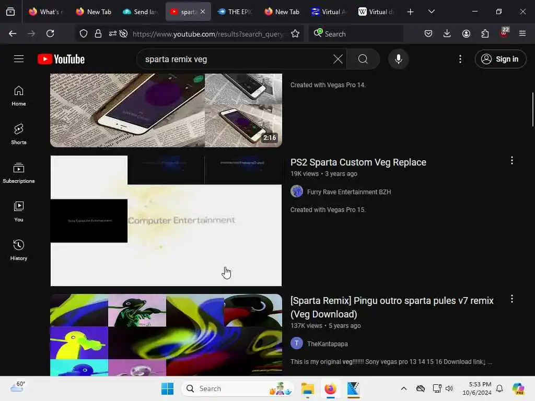Click the Pocket save icon

point(428,33)
